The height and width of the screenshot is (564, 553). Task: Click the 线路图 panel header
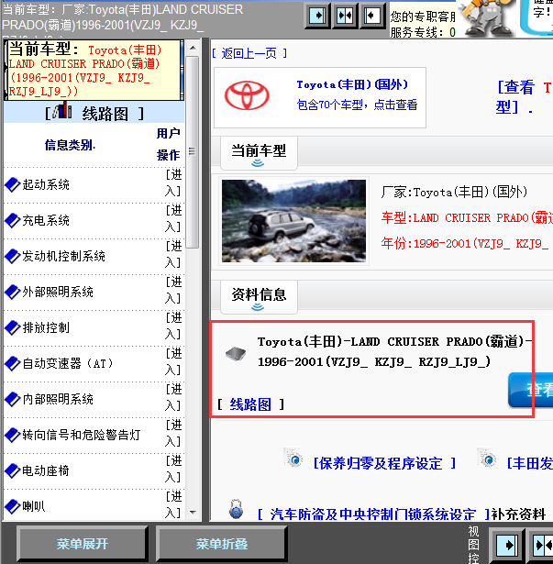(x=94, y=113)
